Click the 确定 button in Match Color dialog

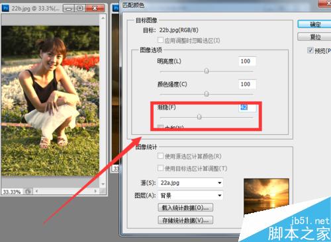coord(314,24)
